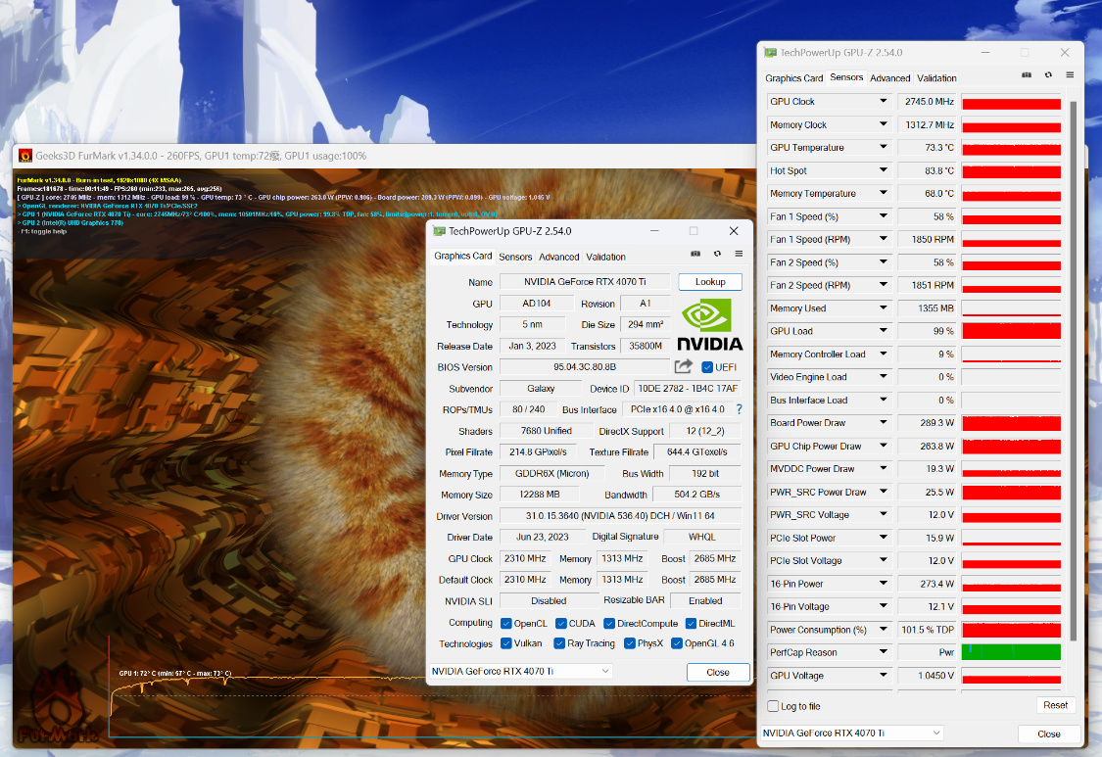Click the GPU Clock red sensor graph
This screenshot has height=757, width=1102.
point(1011,102)
